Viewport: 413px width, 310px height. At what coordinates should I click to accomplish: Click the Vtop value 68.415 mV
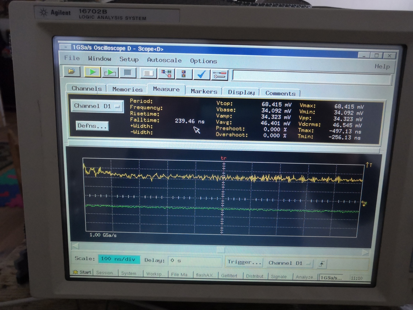pos(276,105)
